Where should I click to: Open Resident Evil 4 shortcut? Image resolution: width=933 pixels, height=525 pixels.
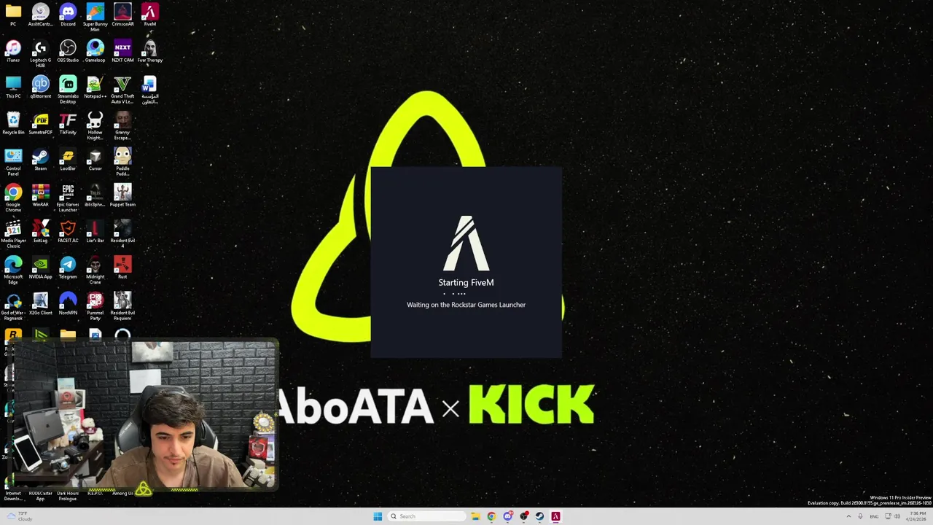pos(122,234)
